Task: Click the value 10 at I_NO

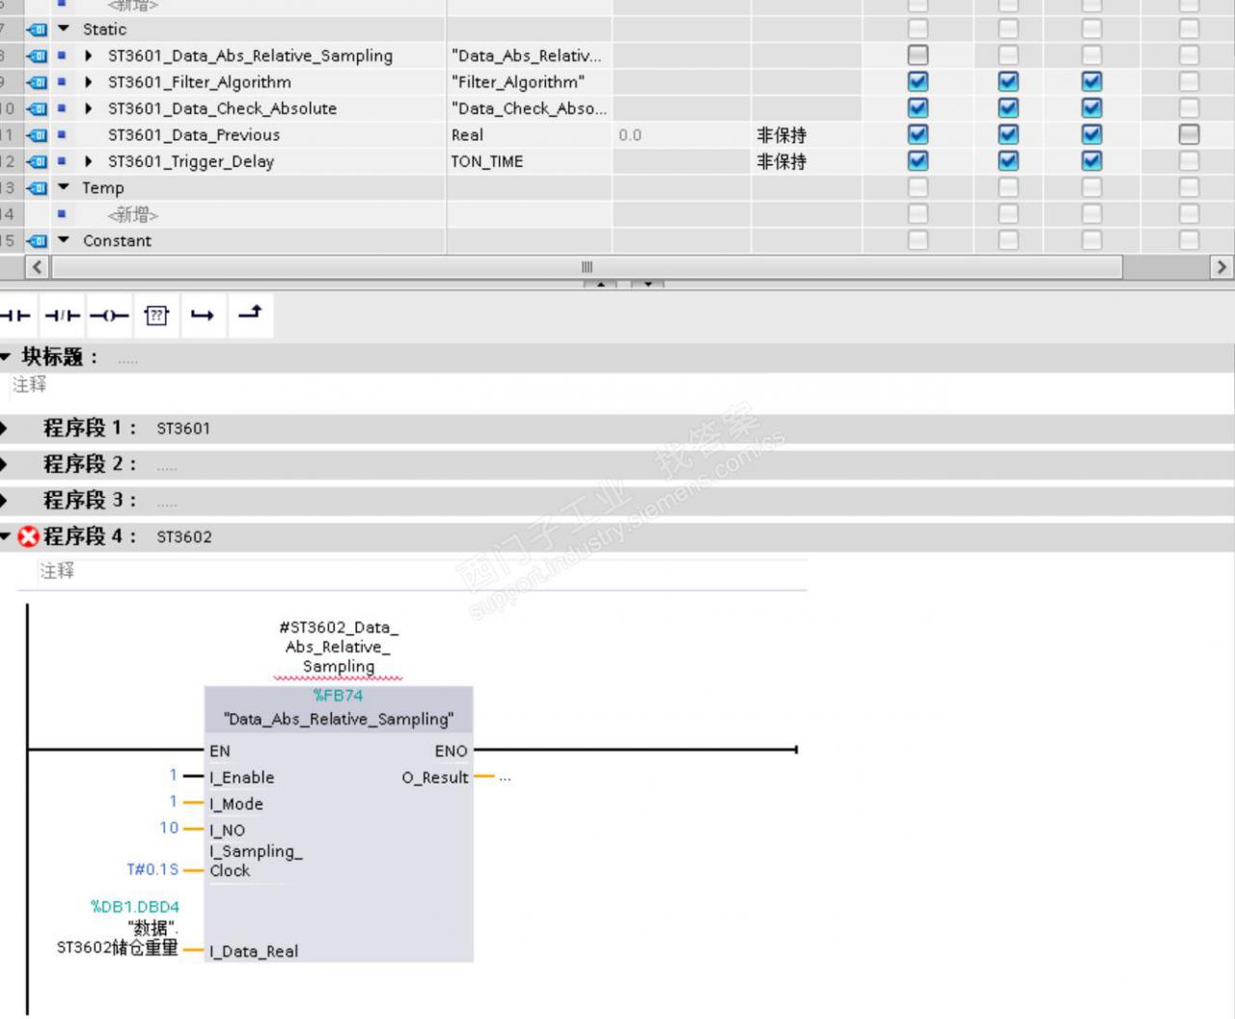Action: (169, 828)
